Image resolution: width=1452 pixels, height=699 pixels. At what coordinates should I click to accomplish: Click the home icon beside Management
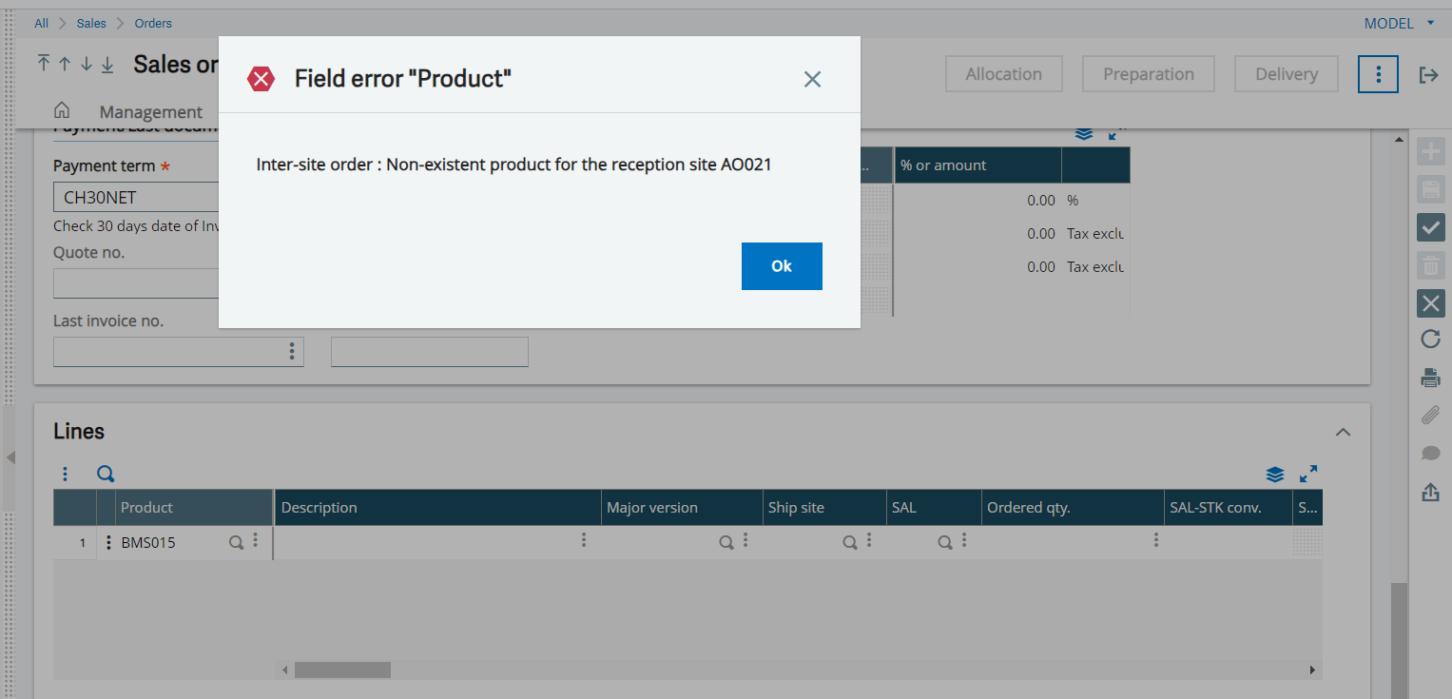pos(62,110)
